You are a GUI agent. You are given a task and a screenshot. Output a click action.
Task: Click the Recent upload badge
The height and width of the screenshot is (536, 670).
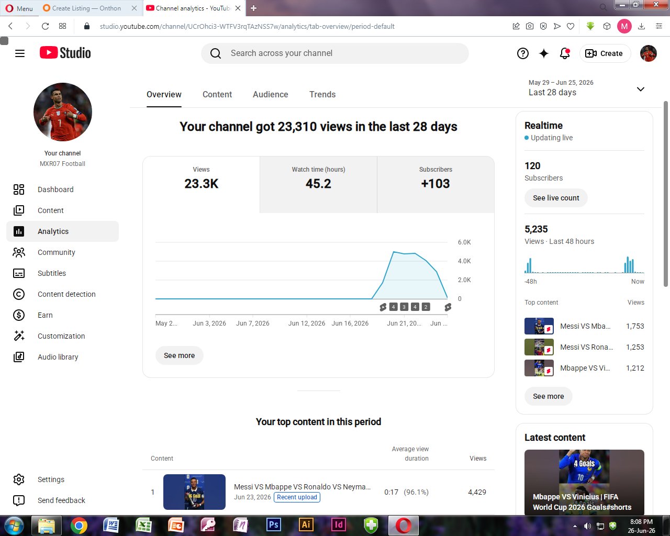(297, 497)
